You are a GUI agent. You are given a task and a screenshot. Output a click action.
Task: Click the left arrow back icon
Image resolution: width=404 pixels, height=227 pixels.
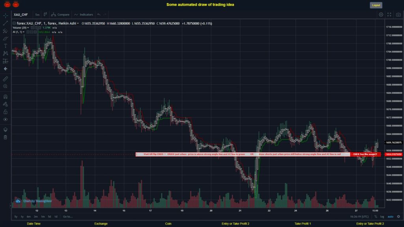(x=6, y=69)
